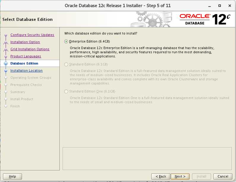Image resolution: width=236 pixels, height=182 pixels.
Task: Click the Summary step label
Action: (18, 92)
